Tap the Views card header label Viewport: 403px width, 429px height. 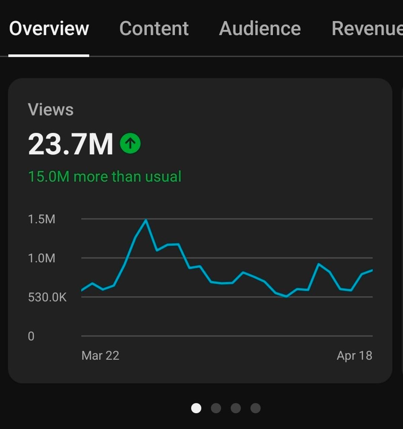pos(51,109)
